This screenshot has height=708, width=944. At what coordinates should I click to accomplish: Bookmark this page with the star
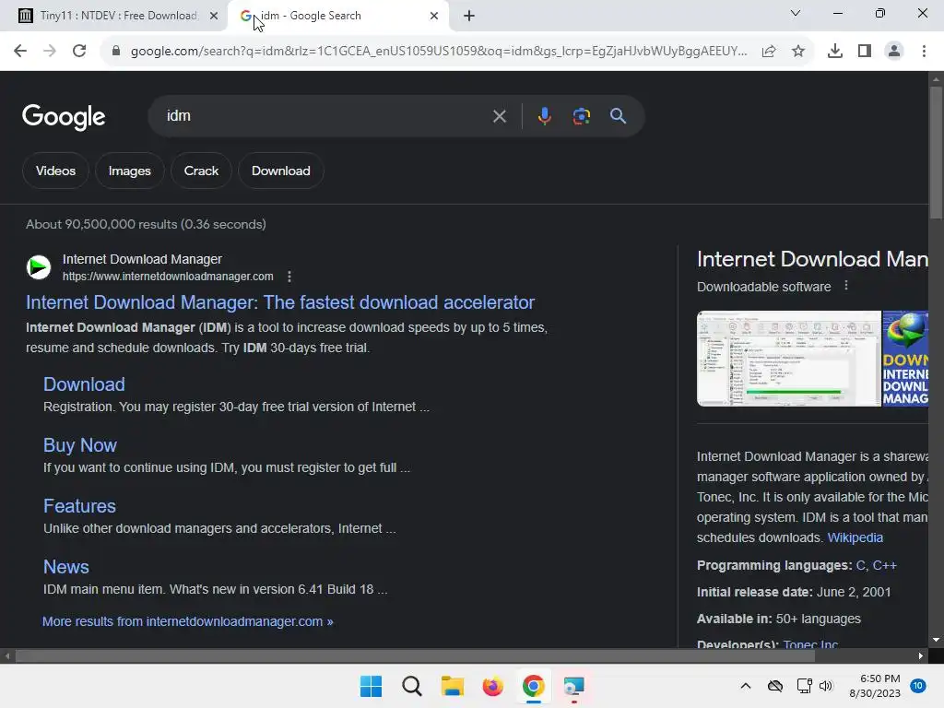coord(798,52)
